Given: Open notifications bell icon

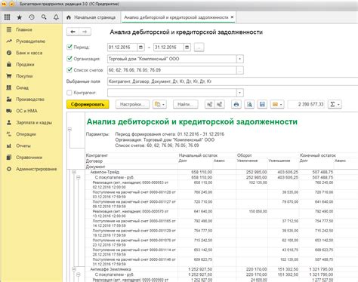Looking at the screenshot, I should (x=56, y=17).
